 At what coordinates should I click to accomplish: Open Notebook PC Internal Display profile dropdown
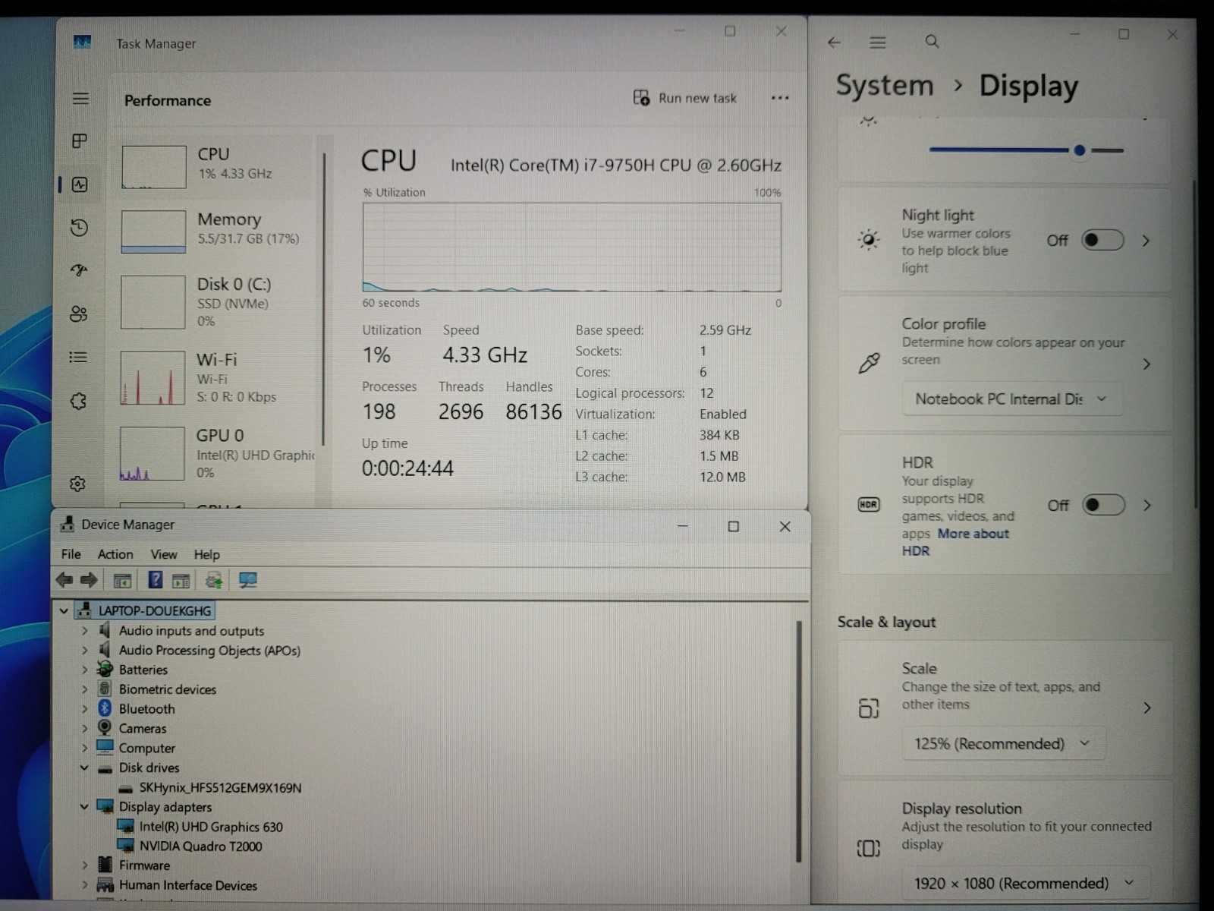[x=1011, y=399]
